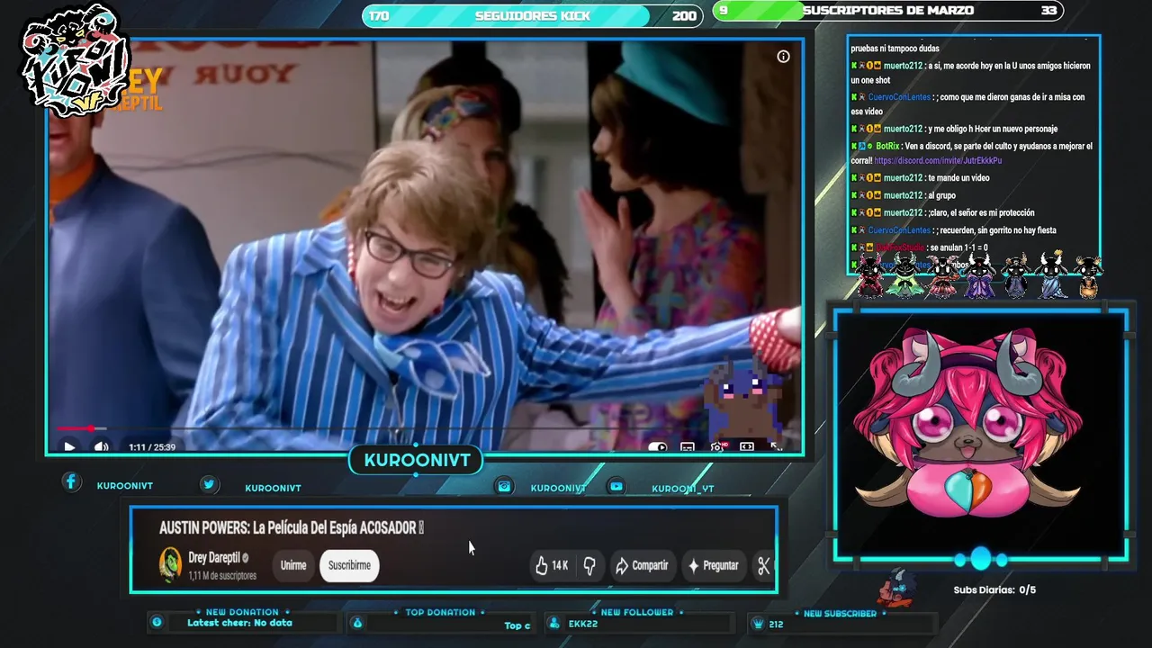Viewport: 1152px width, 648px height.
Task: Click the chat message 'al grupo'
Action: point(941,195)
